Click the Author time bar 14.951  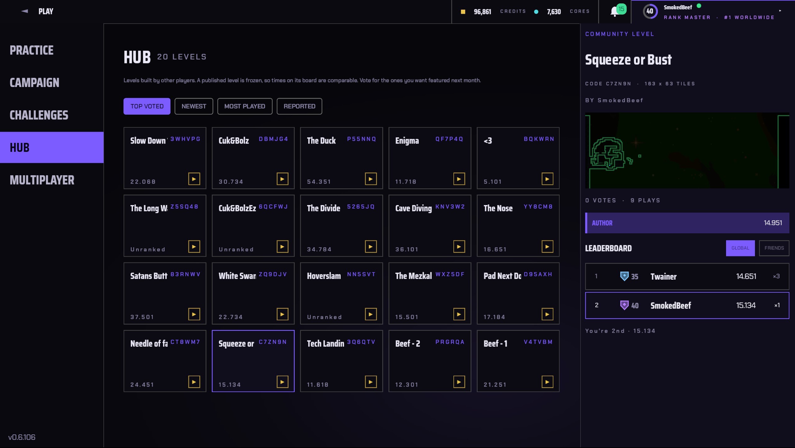(x=687, y=223)
